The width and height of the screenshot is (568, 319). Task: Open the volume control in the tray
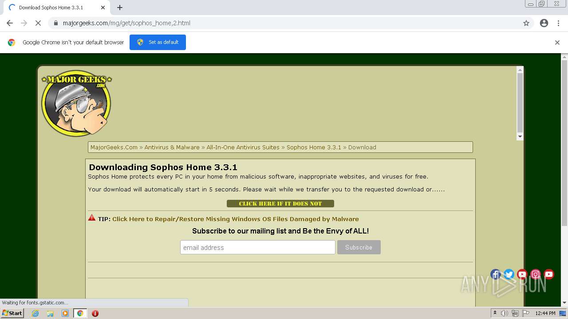[505, 313]
